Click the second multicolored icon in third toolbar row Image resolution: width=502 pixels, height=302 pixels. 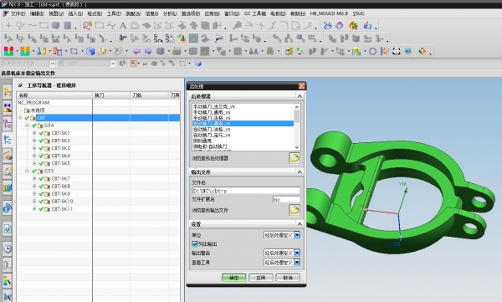pos(25,51)
